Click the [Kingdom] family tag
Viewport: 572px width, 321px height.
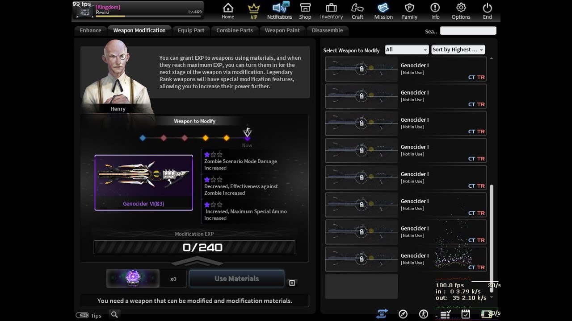point(108,7)
